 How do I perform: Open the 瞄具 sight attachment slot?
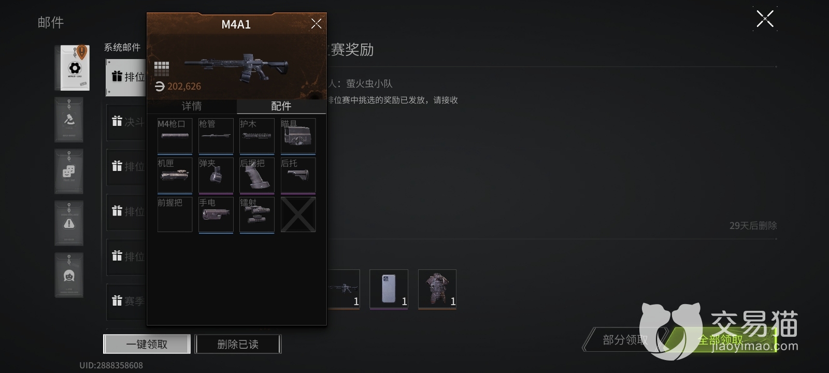298,136
